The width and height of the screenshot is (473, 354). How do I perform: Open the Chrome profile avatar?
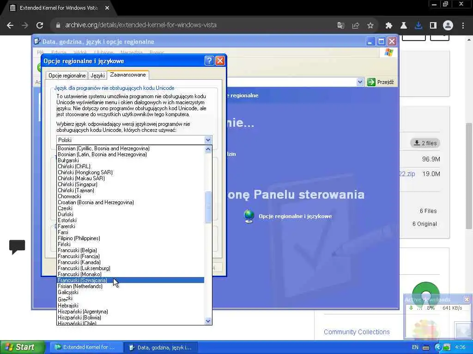coord(448,25)
